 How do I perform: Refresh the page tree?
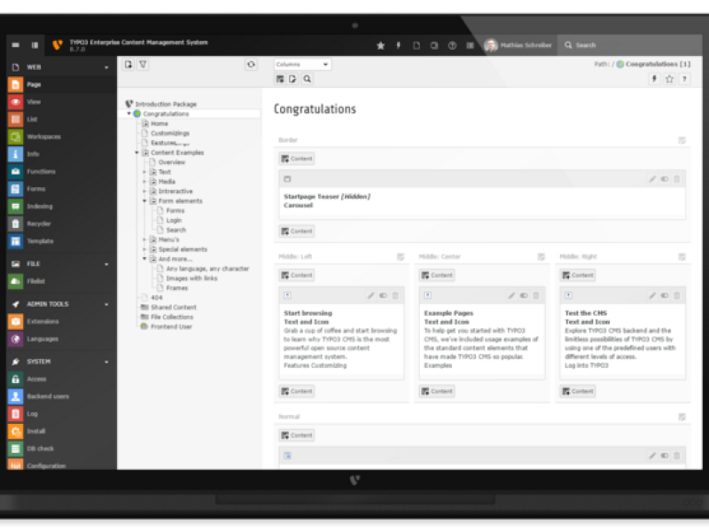pos(251,65)
